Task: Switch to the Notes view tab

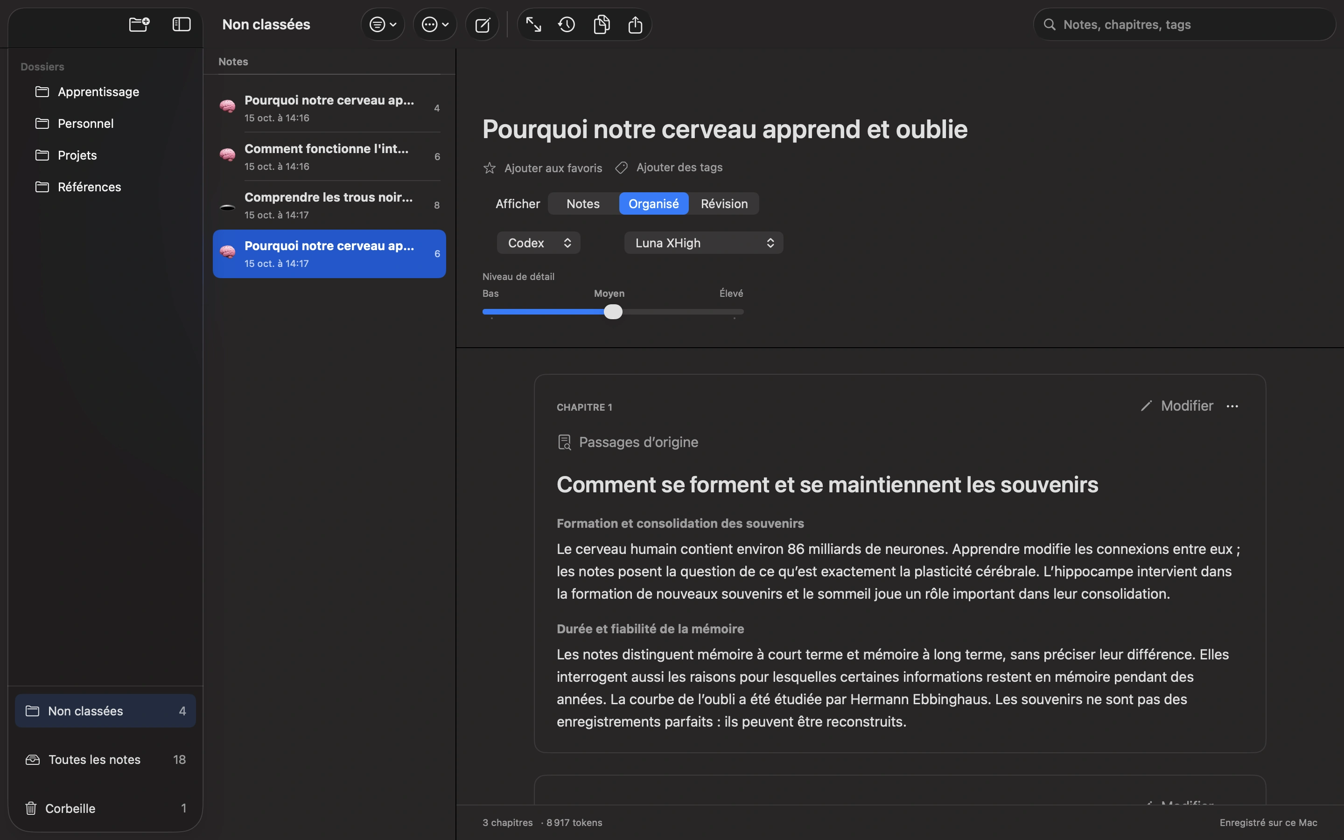Action: click(583, 204)
